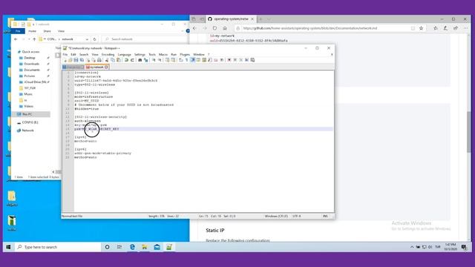The image size is (475, 267).
Task: Click the [ipv4] section line in editor
Action: pyautogui.click(x=80, y=136)
